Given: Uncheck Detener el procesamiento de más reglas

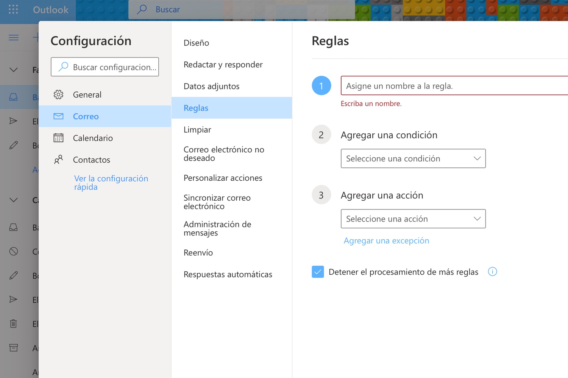Looking at the screenshot, I should pyautogui.click(x=318, y=272).
